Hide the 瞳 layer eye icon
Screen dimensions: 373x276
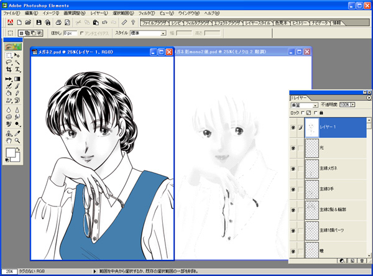[293, 251]
